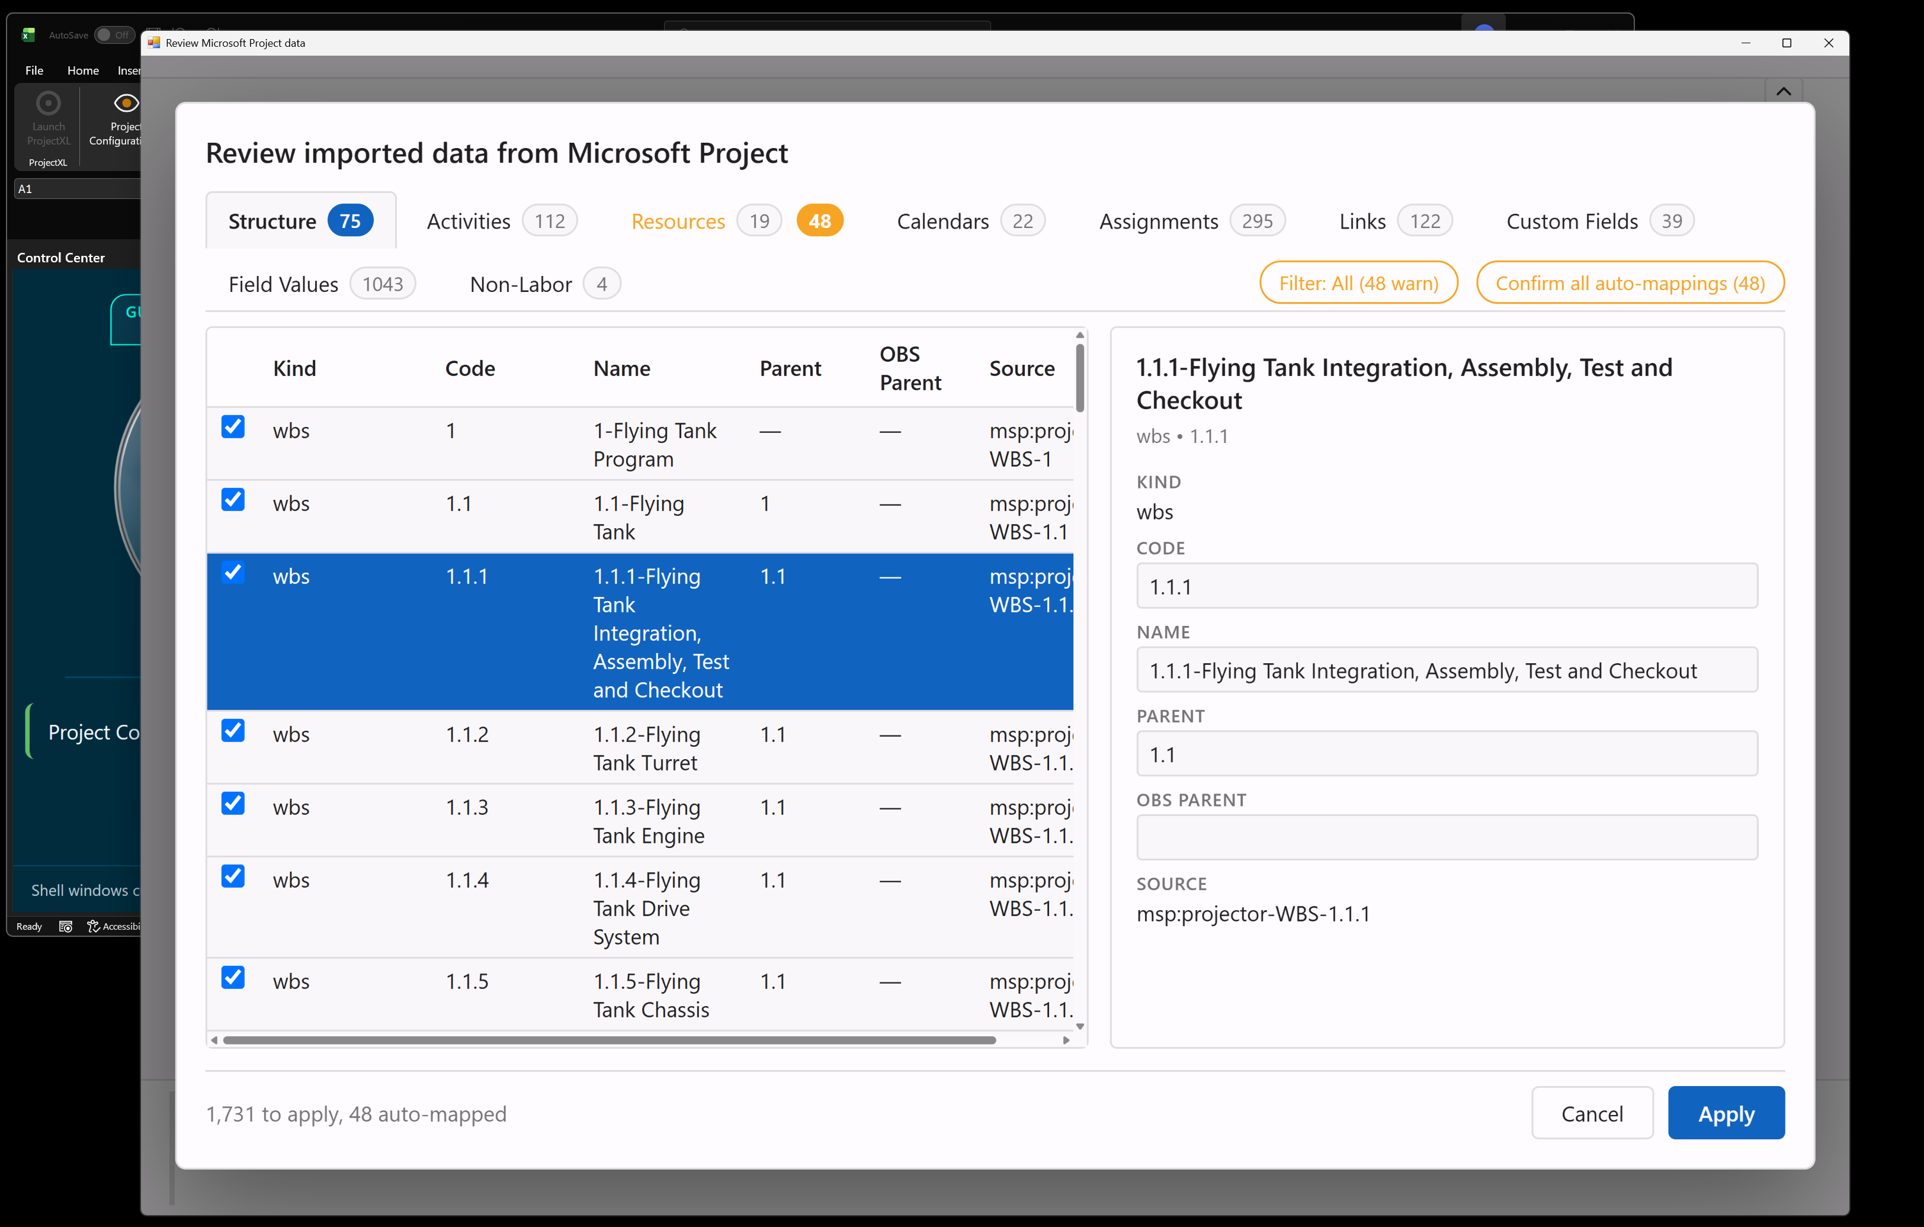Uncheck the checkbox for code 1.1 row
The width and height of the screenshot is (1924, 1227).
click(x=233, y=500)
